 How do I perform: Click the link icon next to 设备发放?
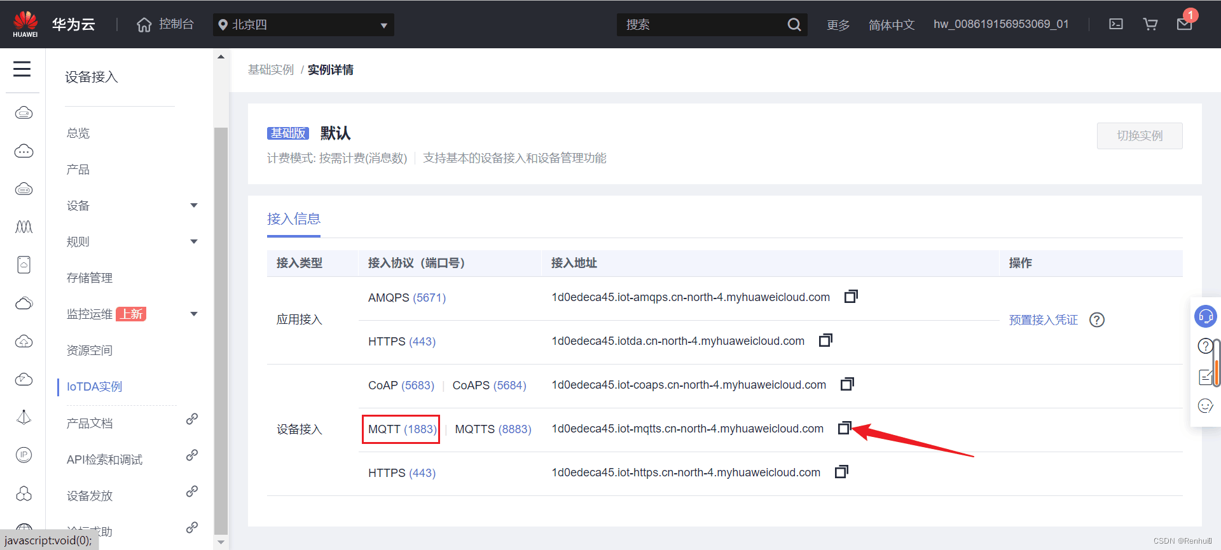192,492
